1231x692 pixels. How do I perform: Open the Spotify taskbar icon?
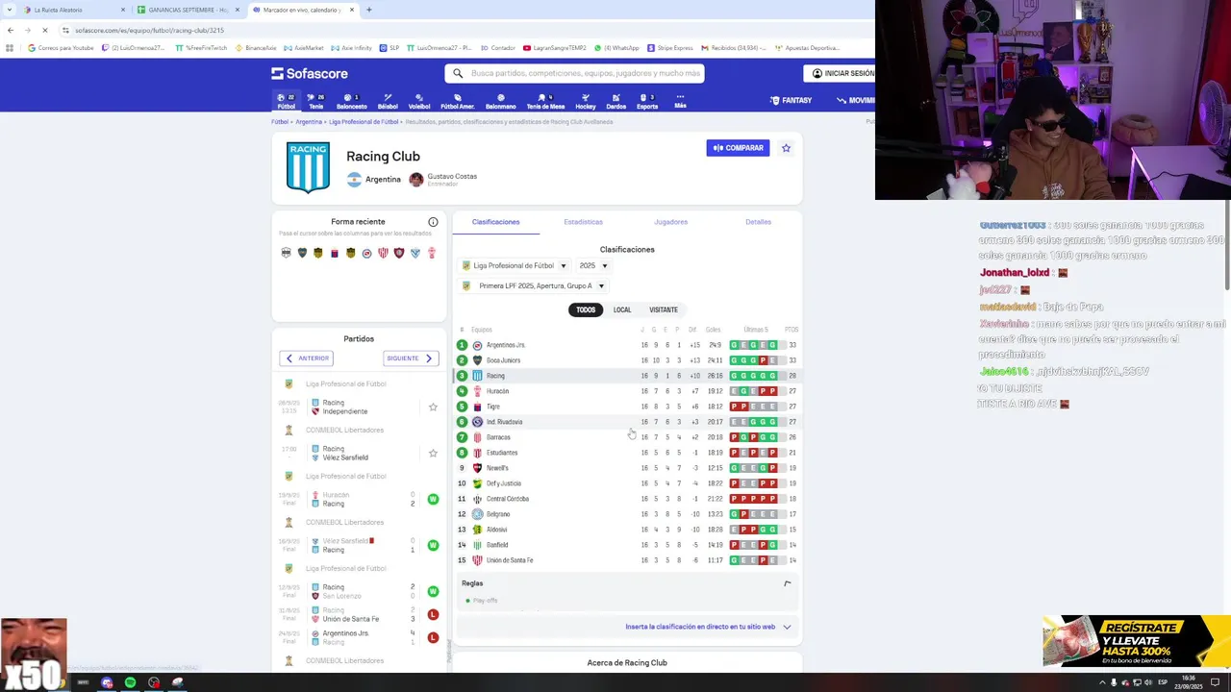pyautogui.click(x=130, y=682)
